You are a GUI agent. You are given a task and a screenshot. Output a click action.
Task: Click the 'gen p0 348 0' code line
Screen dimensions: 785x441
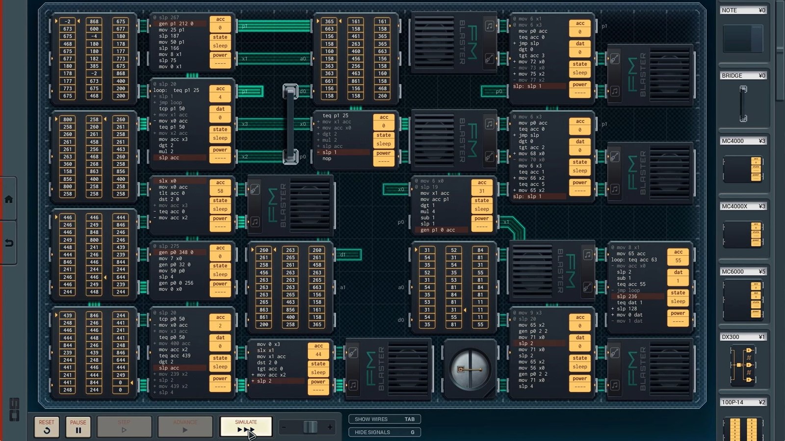click(x=176, y=252)
